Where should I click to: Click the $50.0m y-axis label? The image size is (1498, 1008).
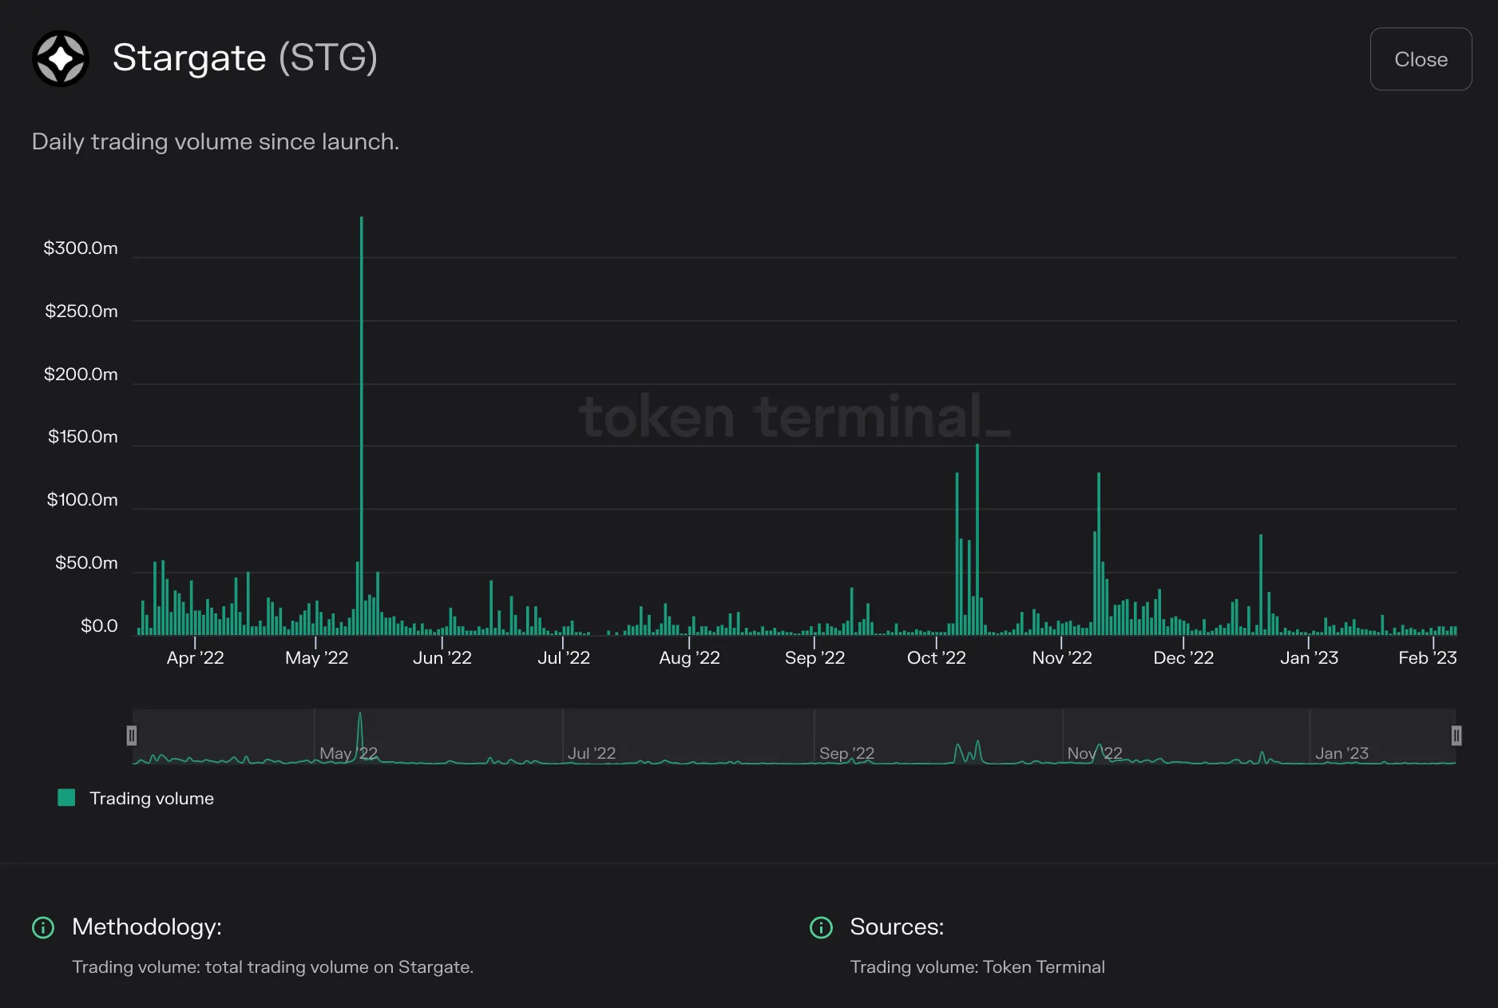86,562
